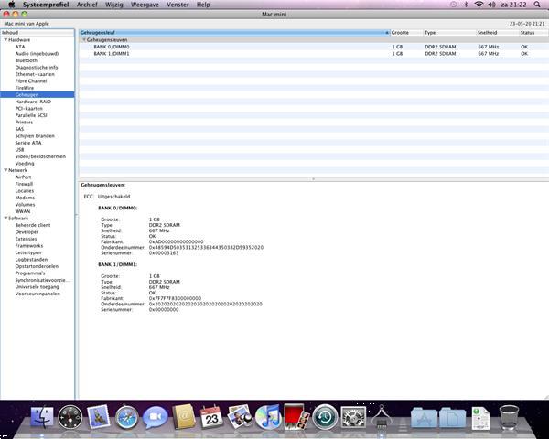Select Audio (ingebouwd) in sidebar
The image size is (549, 439).
37,54
